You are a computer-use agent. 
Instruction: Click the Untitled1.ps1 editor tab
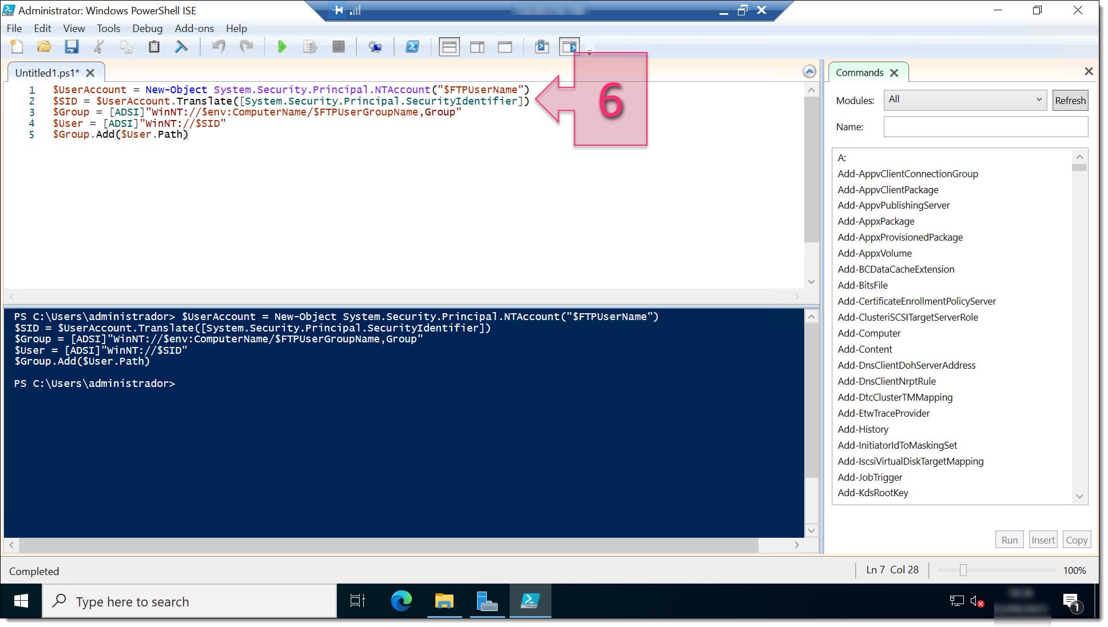click(x=48, y=72)
